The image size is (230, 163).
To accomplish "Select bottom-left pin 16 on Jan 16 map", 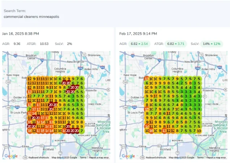I will click(x=30, y=131).
